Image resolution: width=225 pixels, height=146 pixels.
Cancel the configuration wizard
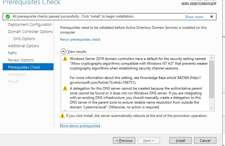pyautogui.click(x=205, y=141)
